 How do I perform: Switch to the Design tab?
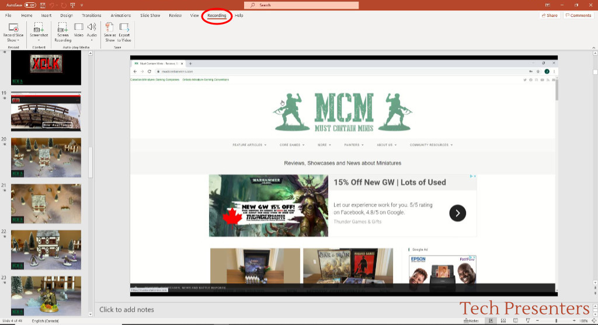pyautogui.click(x=67, y=15)
